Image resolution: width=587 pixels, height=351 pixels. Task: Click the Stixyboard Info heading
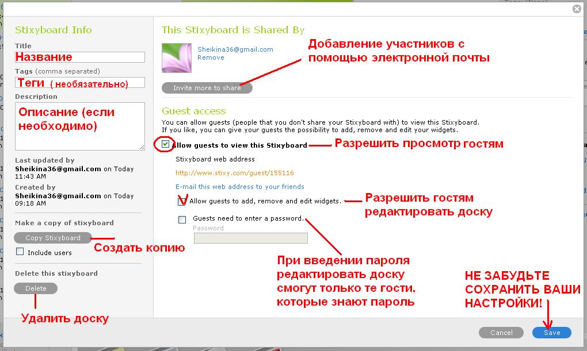pos(53,30)
